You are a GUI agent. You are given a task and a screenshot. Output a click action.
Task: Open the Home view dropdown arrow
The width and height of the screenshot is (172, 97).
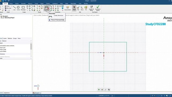(x=11, y=6)
